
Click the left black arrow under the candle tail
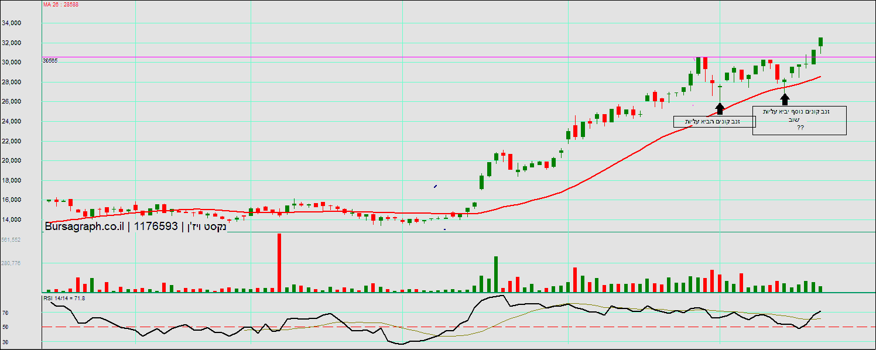pos(720,108)
